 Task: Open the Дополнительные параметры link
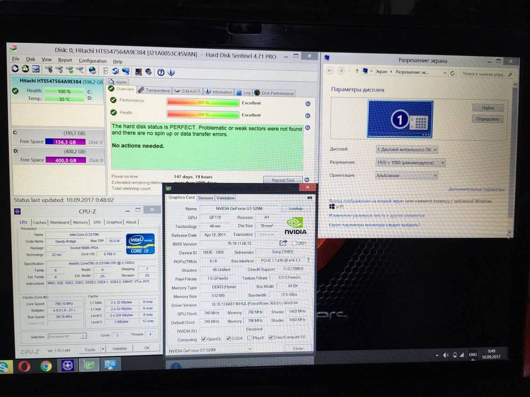coord(477,189)
